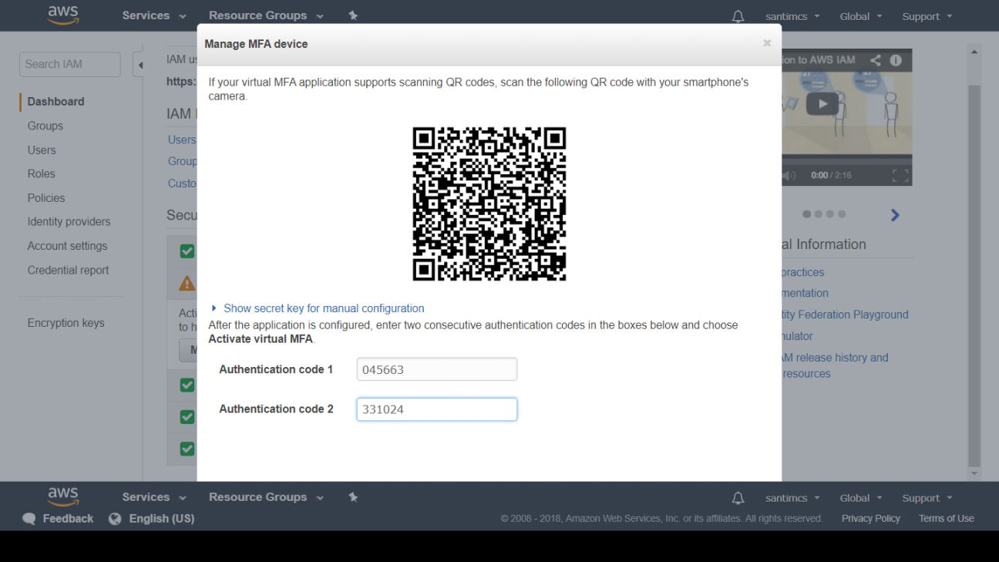Open Privacy Policy link in footer
Viewport: 999px width, 562px height.
[x=871, y=519]
